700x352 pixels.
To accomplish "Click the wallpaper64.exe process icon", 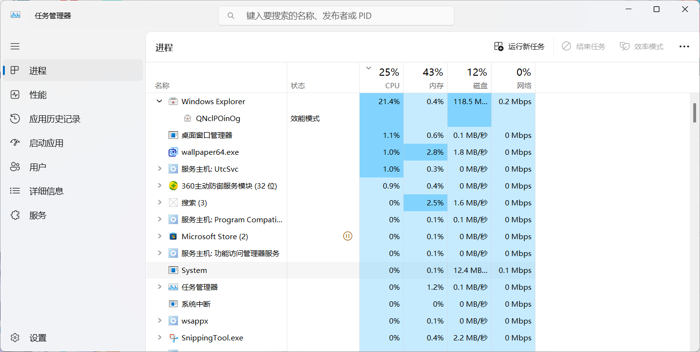I will (173, 152).
